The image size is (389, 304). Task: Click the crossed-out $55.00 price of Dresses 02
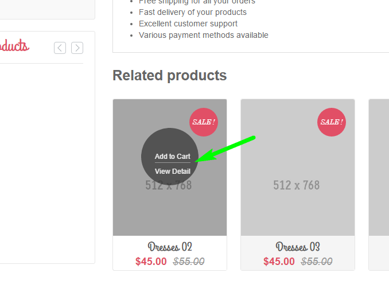(189, 262)
